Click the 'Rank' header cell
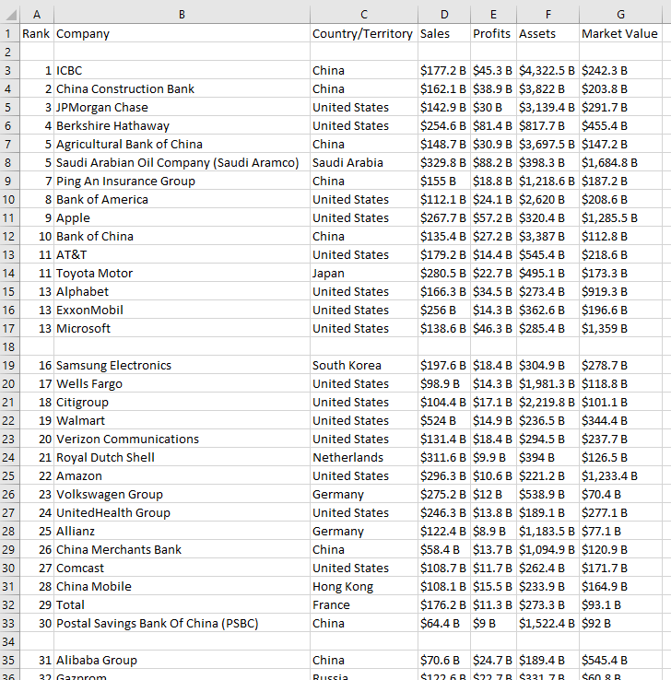The image size is (671, 680). 37,33
